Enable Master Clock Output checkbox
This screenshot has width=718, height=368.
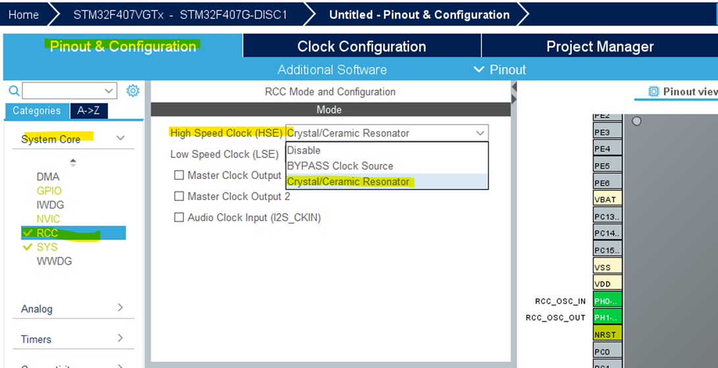[179, 175]
